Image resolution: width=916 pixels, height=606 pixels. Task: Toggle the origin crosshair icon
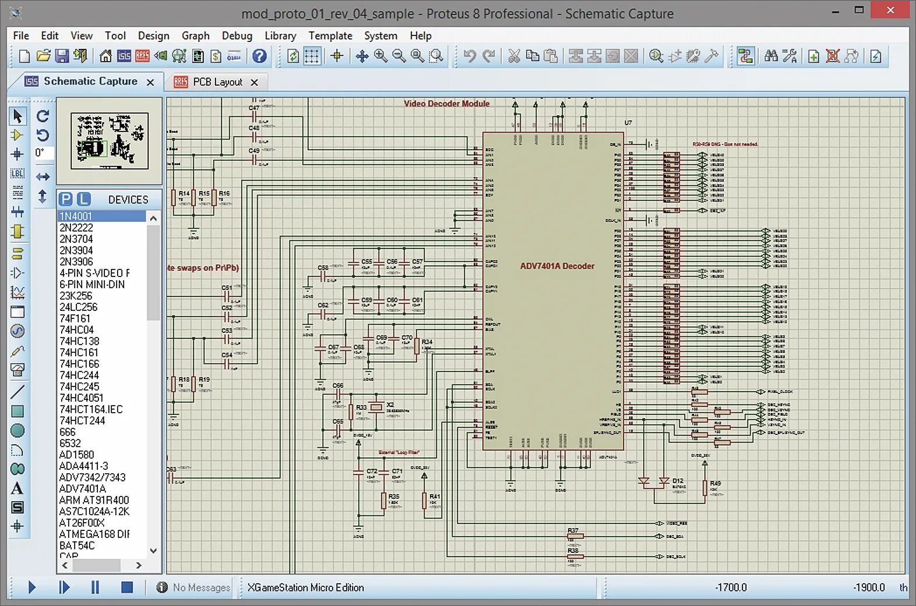[x=337, y=56]
